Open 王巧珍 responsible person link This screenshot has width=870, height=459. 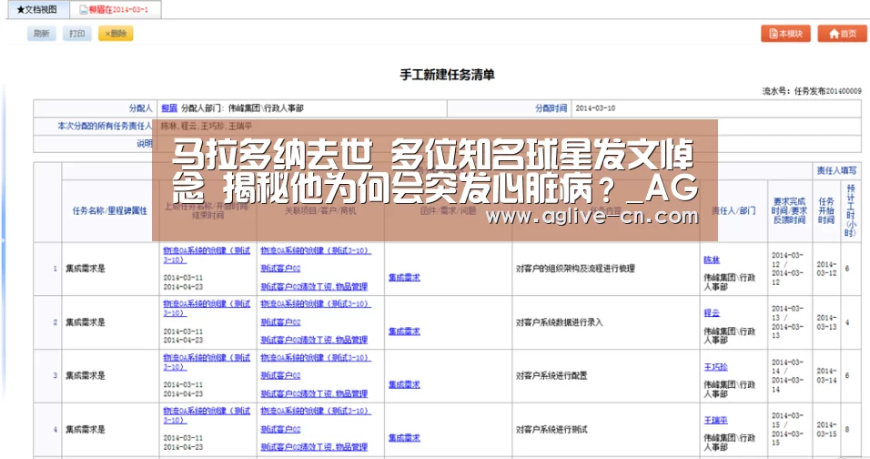(715, 367)
